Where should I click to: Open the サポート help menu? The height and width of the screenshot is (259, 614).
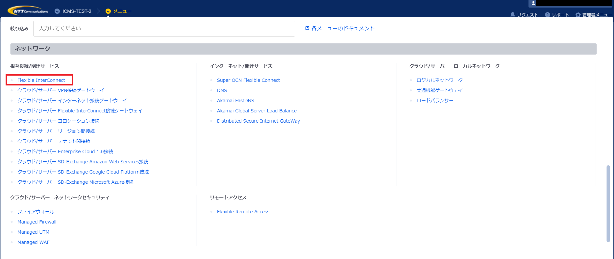(x=557, y=15)
